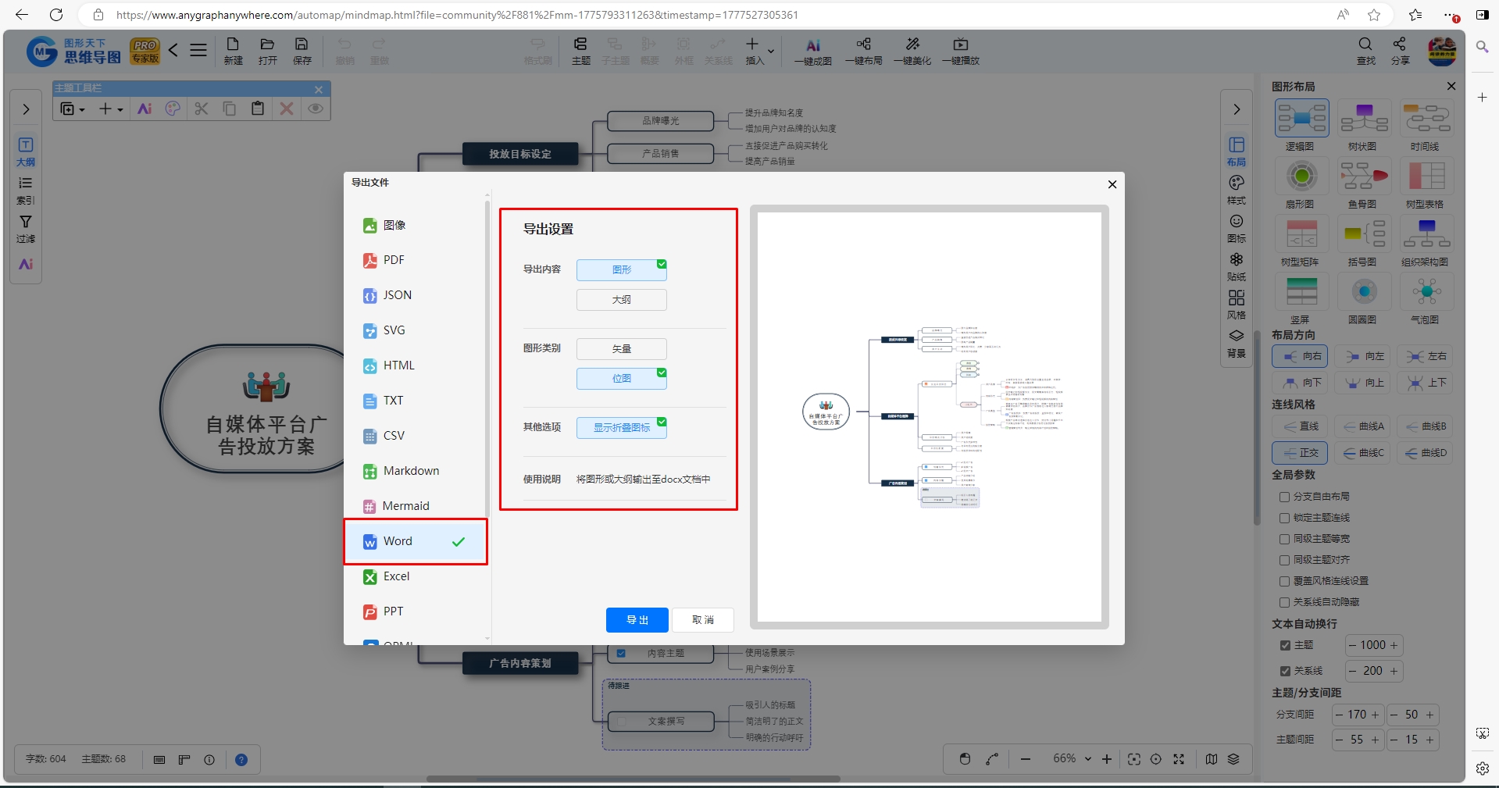Open the 背景 background panel icon
This screenshot has width=1499, height=788.
(1237, 343)
